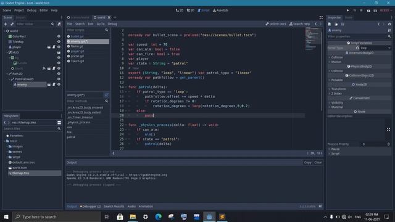Switch to the Script workspace
Screen dimensions: 395x222
(204, 10)
